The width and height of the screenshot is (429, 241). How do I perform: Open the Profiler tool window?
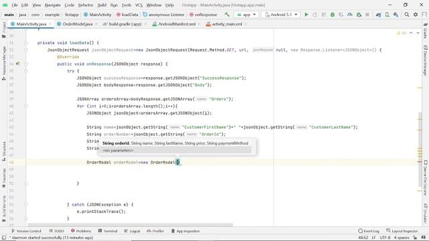point(156,231)
